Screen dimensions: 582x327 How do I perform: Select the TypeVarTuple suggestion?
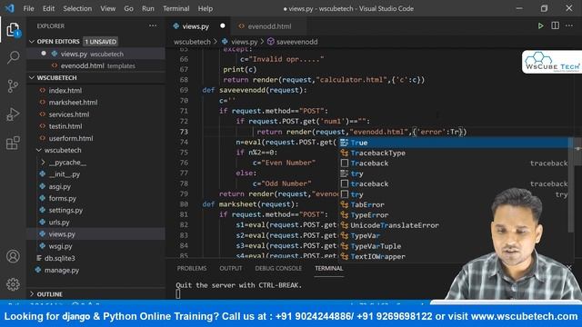[x=455, y=246]
